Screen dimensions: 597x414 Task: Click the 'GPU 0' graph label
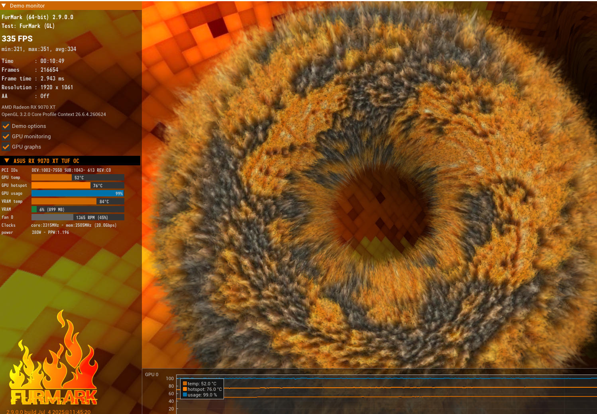click(151, 375)
